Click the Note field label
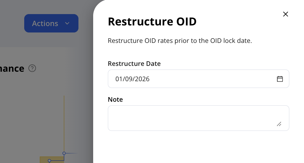The image size is (304, 163). pos(115,100)
